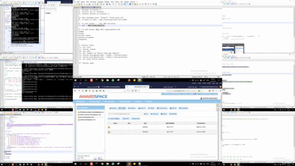The height and width of the screenshot is (166, 295).
Task: Open Chrome from taskbar below the AwardSpace browser
Action: pyautogui.click(x=102, y=164)
